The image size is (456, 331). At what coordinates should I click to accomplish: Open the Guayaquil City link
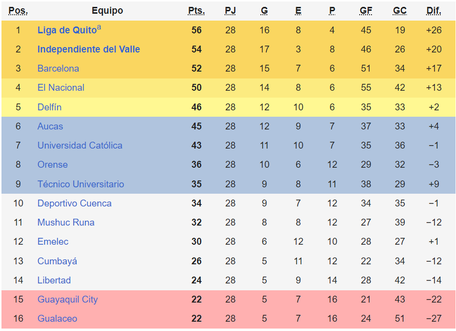(x=67, y=300)
